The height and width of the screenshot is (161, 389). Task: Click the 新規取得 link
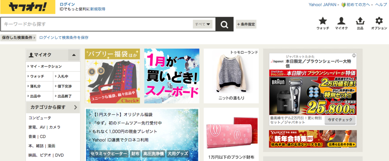point(98,9)
